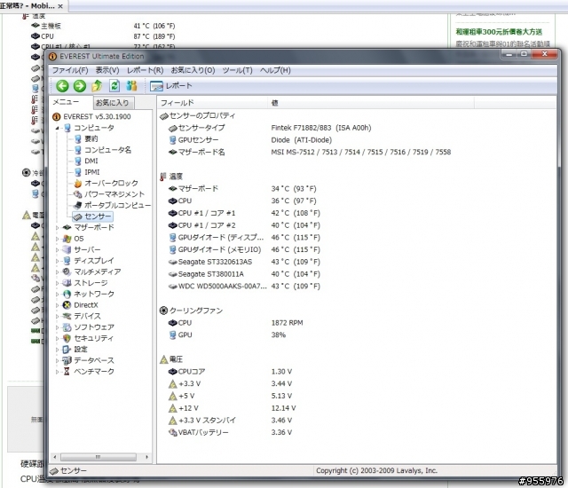Collapse the コンピュータ tree node
Viewport: 568px width, 488px height.
click(57, 128)
